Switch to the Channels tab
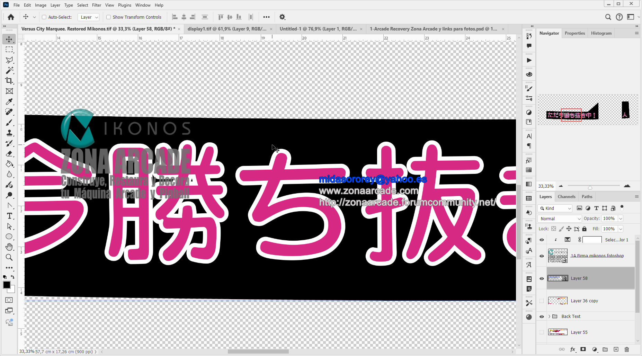 coord(566,197)
